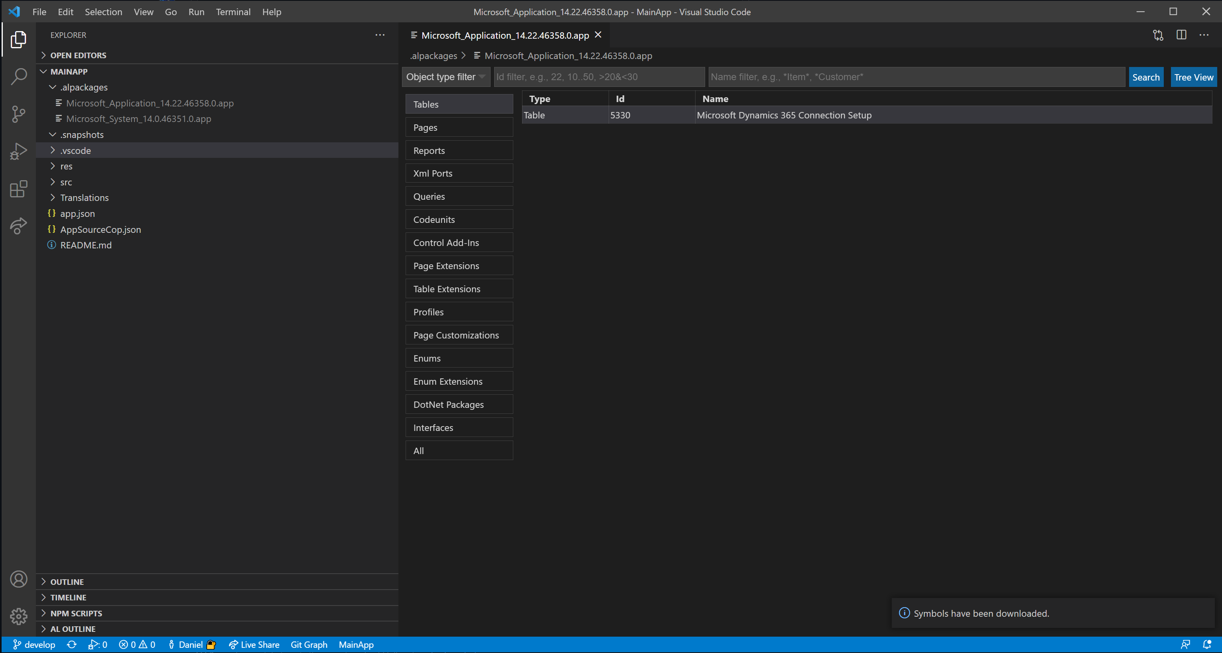1222x653 pixels.
Task: Switch to the Pages category
Action: [458, 127]
